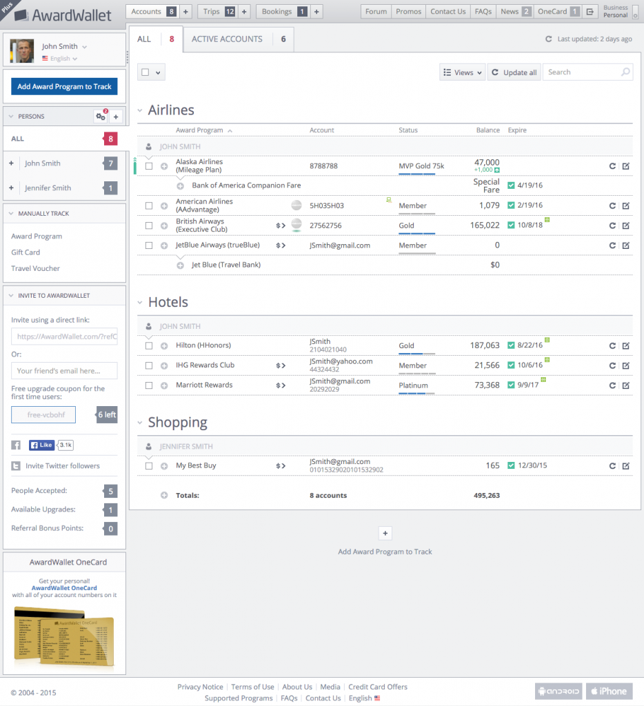Edit the Marriott Rewards account
644x706 pixels.
click(626, 385)
